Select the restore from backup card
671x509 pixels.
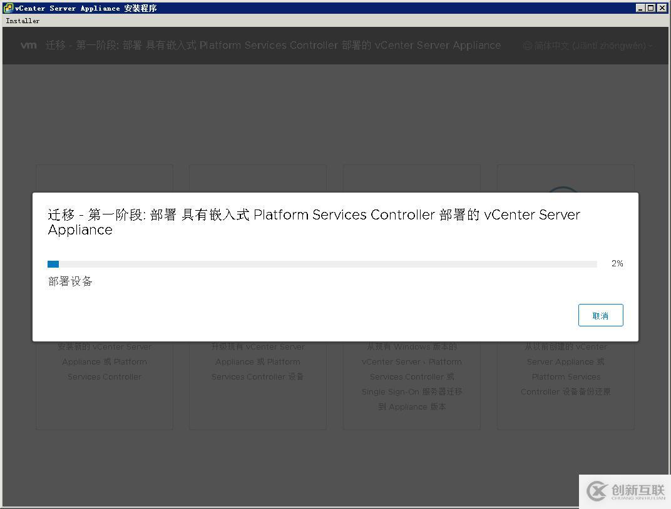566,297
